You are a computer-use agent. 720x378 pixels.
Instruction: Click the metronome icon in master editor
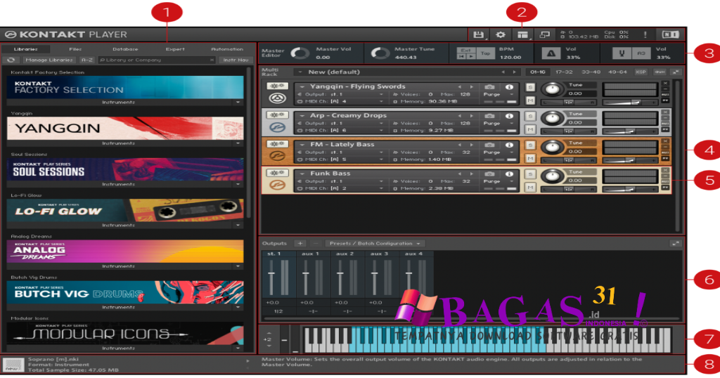coord(551,53)
